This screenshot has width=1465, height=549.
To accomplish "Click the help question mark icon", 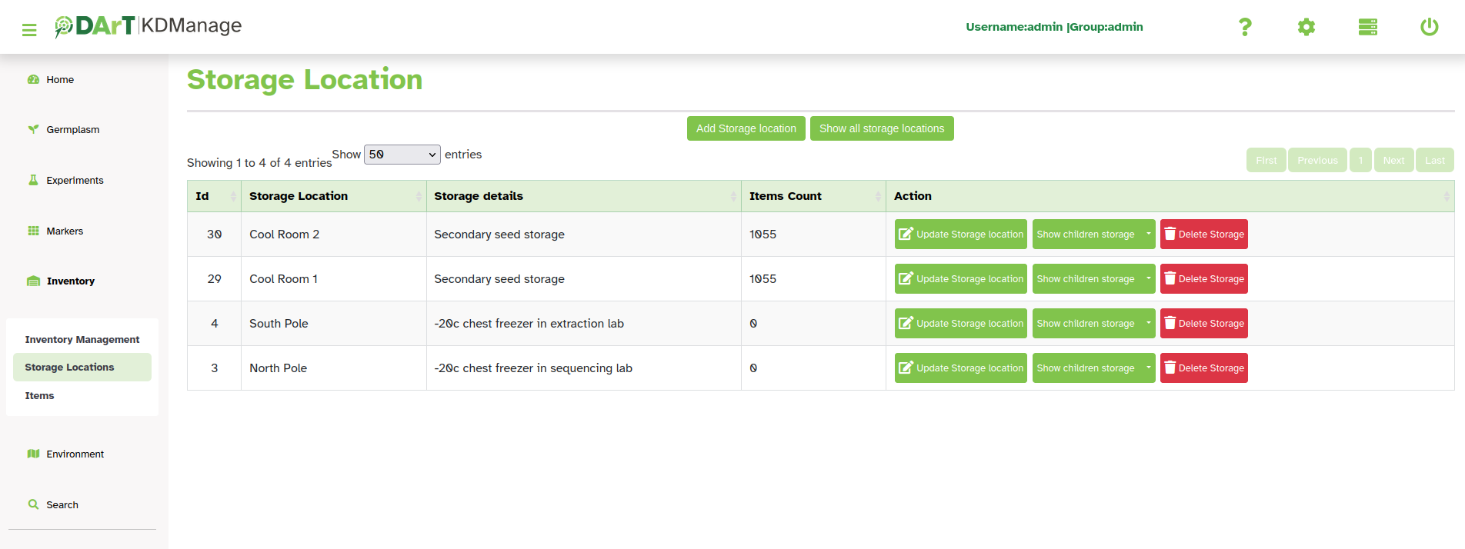I will click(1244, 27).
